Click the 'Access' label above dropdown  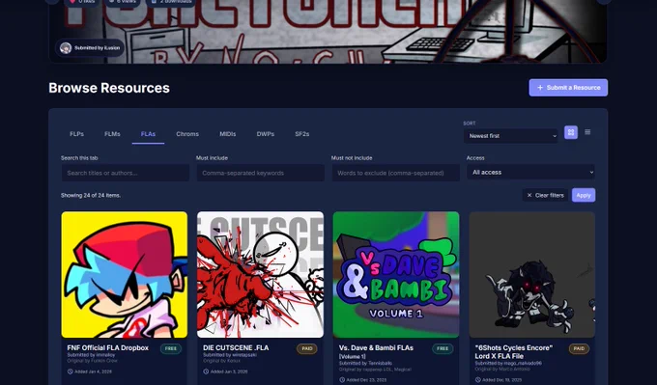click(475, 158)
